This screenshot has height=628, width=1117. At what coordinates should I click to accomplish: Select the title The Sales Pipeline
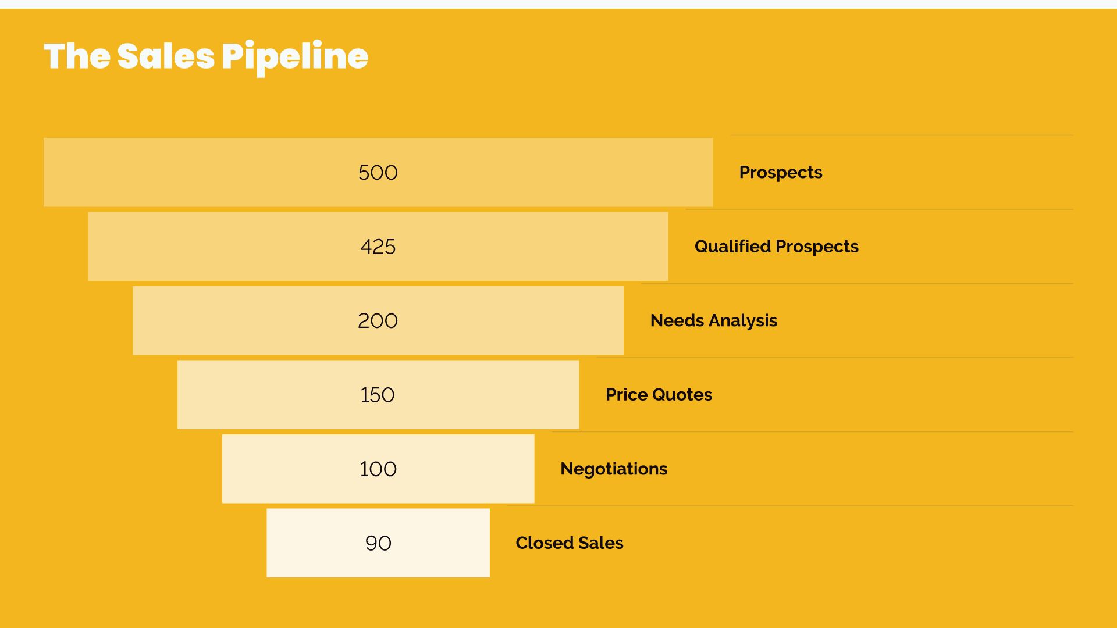[x=206, y=57]
